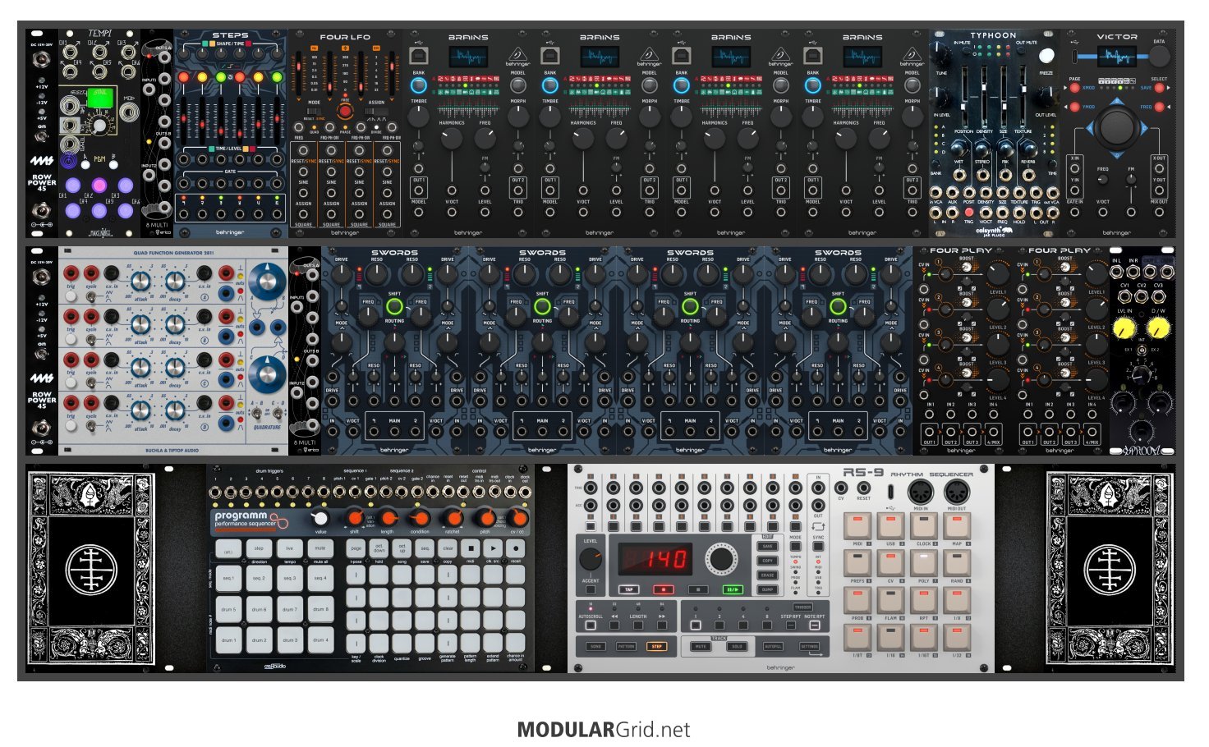Toggle STEP RPT on the RS-9
The width and height of the screenshot is (1209, 747).
pos(791,626)
